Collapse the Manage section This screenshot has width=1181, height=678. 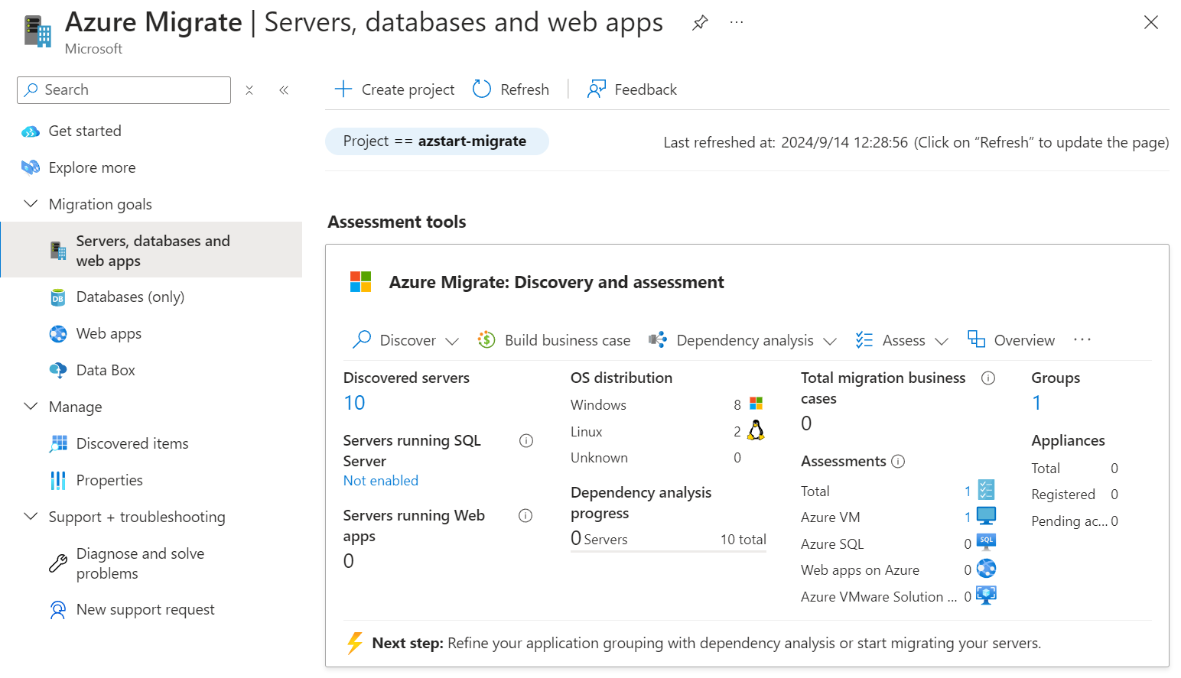pos(31,407)
